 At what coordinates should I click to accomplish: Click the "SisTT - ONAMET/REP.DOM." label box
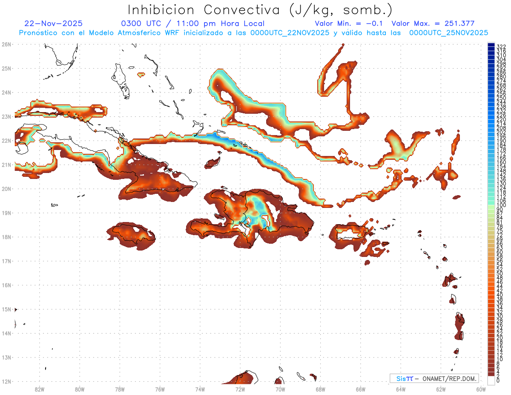pyautogui.click(x=434, y=378)
